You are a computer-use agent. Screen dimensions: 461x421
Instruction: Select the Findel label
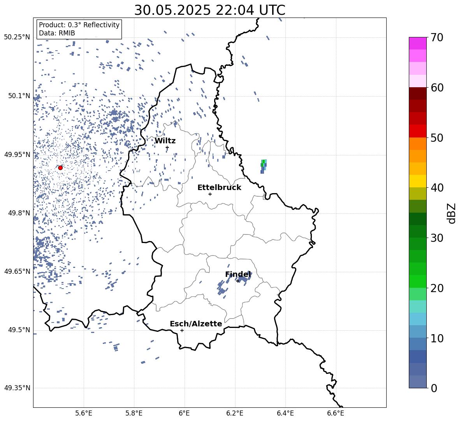coord(238,274)
